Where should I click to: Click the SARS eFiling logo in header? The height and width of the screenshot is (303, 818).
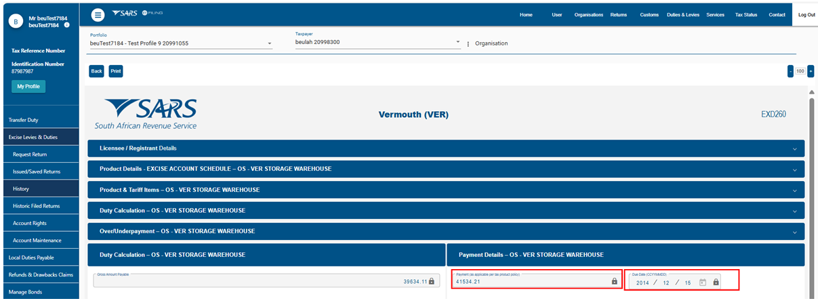[x=138, y=14]
